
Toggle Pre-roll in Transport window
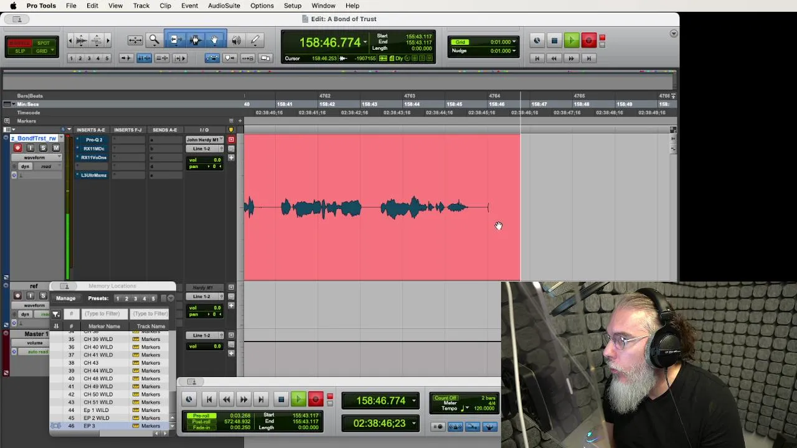(x=200, y=416)
